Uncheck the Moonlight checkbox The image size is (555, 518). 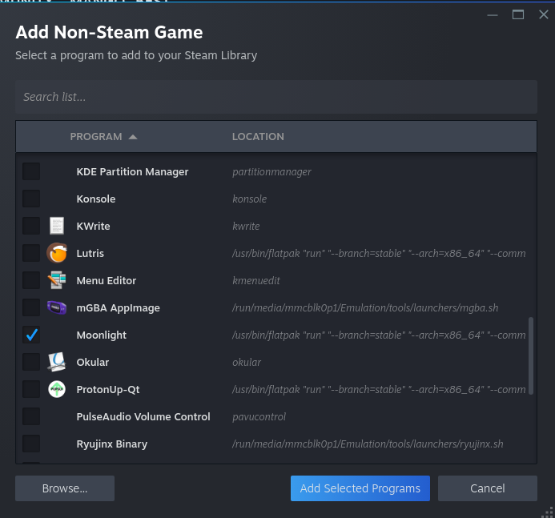click(x=31, y=335)
